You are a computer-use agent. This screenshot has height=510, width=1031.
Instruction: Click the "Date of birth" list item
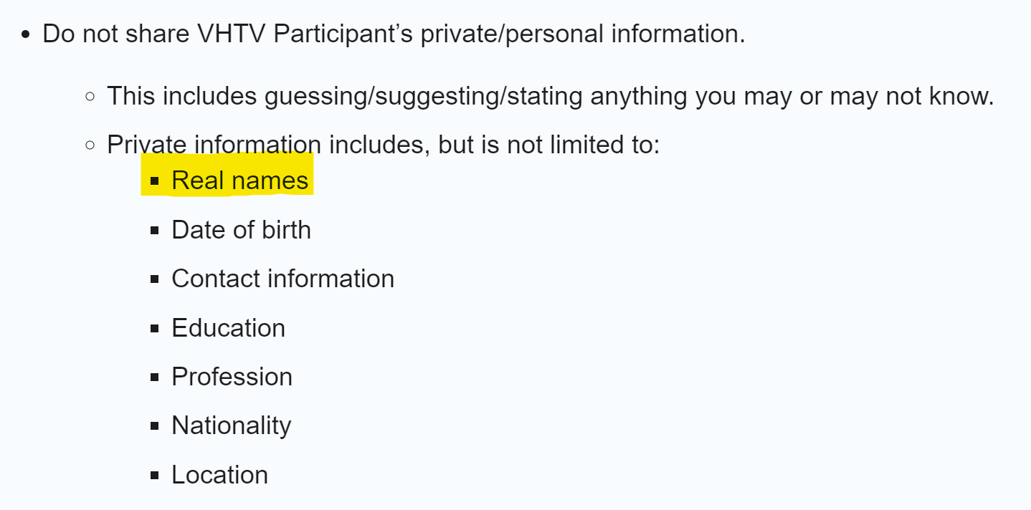pos(241,230)
